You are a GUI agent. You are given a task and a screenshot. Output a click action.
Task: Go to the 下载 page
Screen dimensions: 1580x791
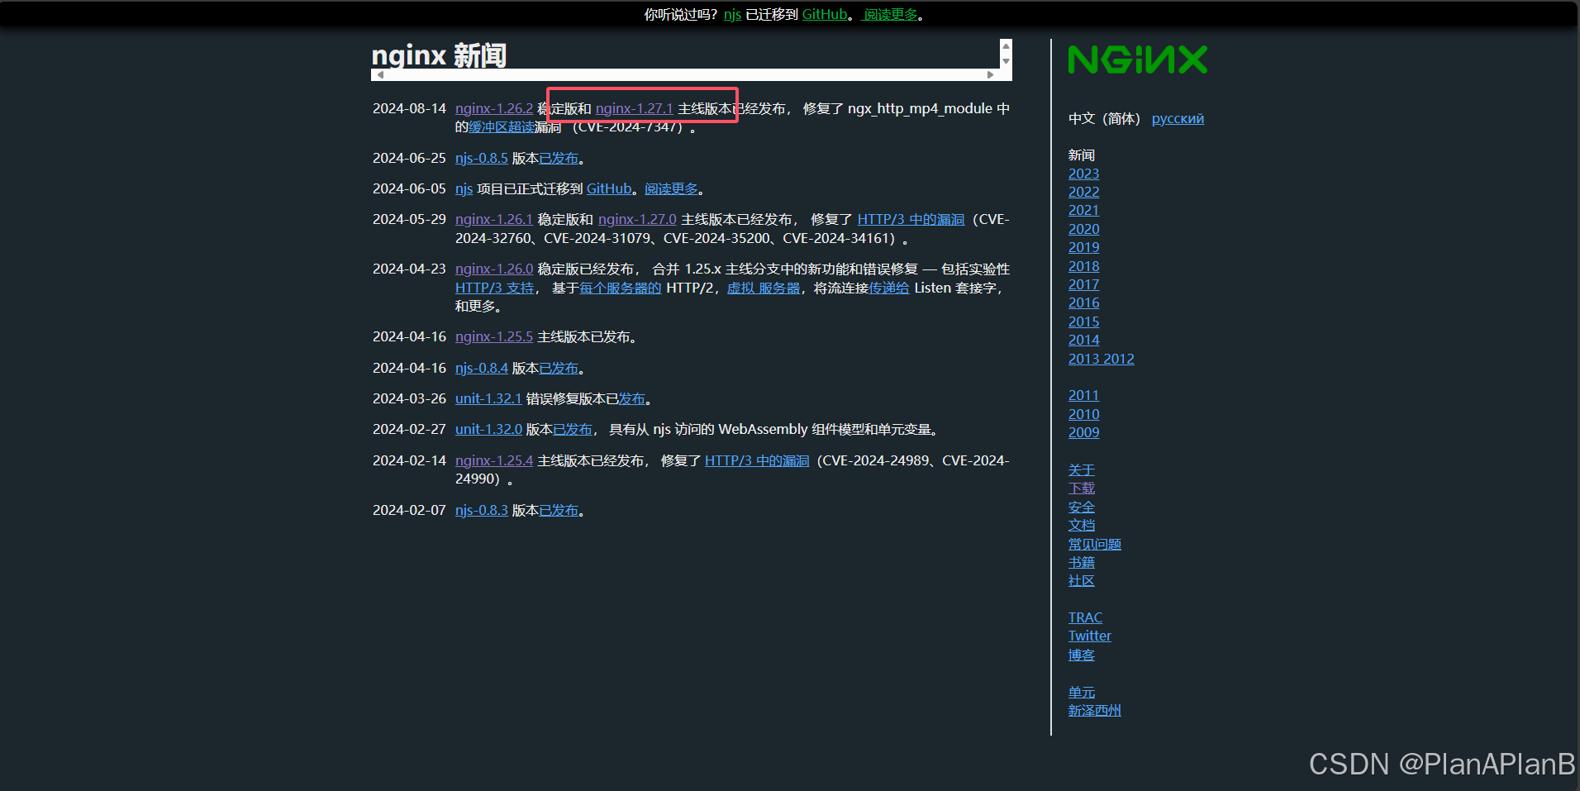coord(1081,488)
